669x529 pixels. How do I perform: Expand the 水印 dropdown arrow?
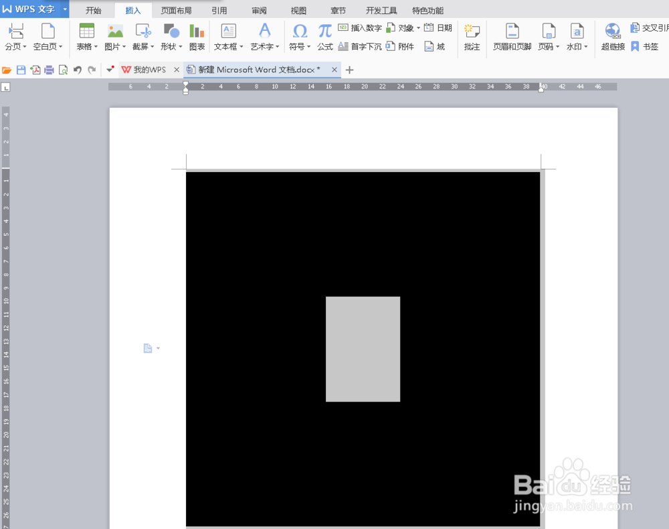pos(586,46)
